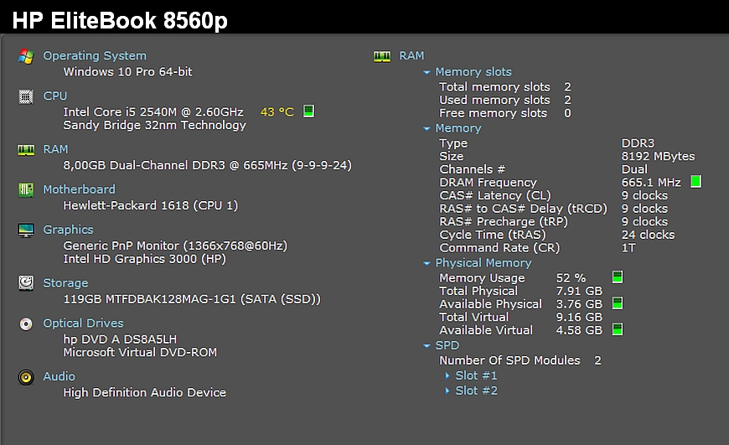Click the RAM icon in left summary
The image size is (729, 445).
(26, 150)
